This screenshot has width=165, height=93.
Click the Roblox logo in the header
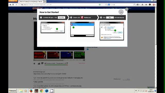coord(37,8)
